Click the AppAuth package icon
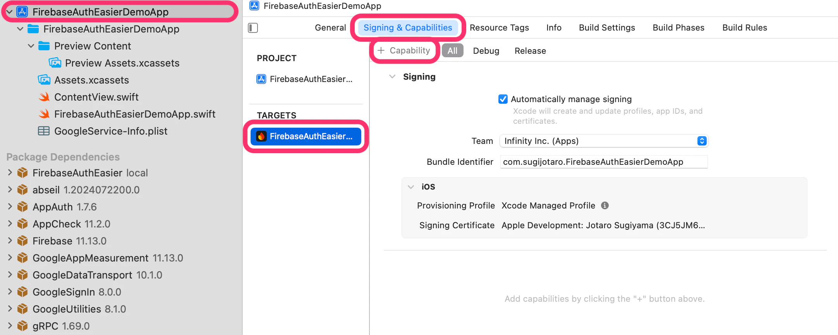This screenshot has height=335, width=838. tap(22, 207)
